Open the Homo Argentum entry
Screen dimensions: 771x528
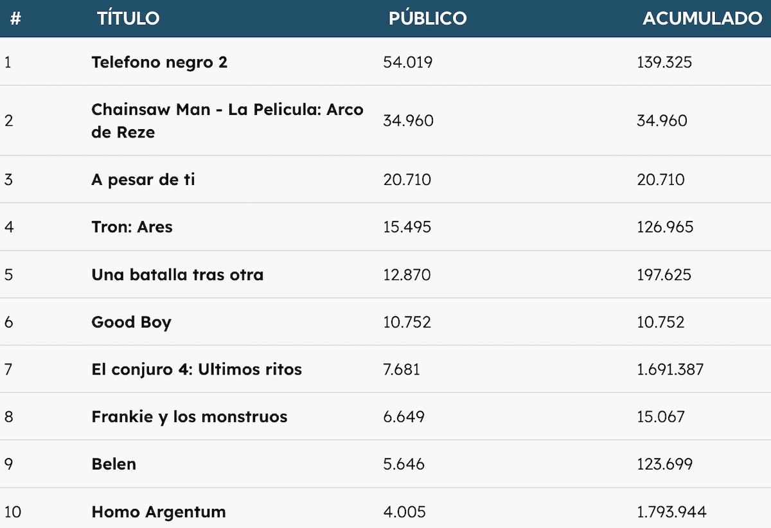pyautogui.click(x=159, y=512)
